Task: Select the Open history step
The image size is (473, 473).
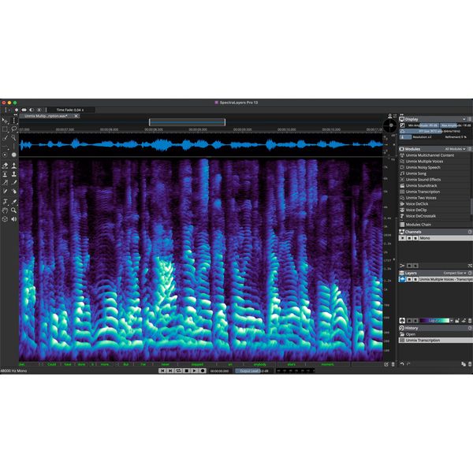Action: tap(435, 334)
